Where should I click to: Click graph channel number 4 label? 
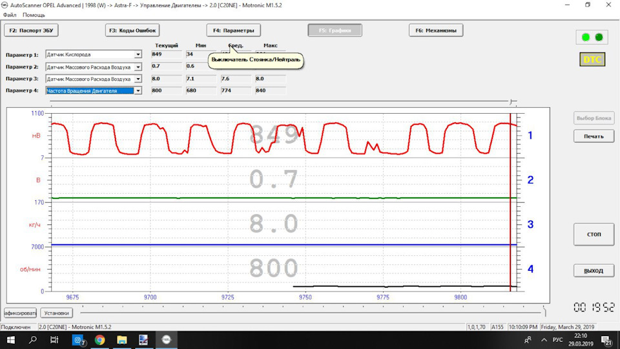pos(531,269)
